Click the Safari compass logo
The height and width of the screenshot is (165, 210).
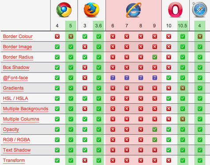[199, 10]
